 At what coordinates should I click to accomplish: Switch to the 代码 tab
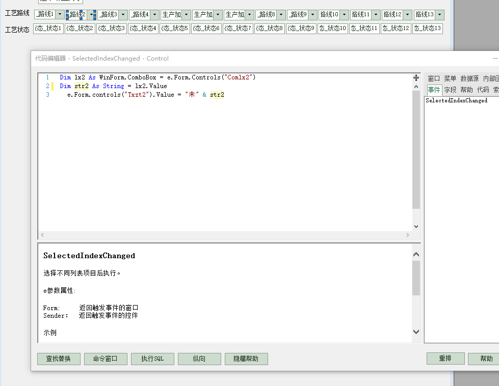[x=483, y=90]
